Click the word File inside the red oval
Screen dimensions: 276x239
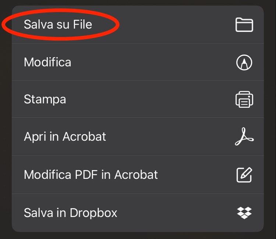point(82,24)
